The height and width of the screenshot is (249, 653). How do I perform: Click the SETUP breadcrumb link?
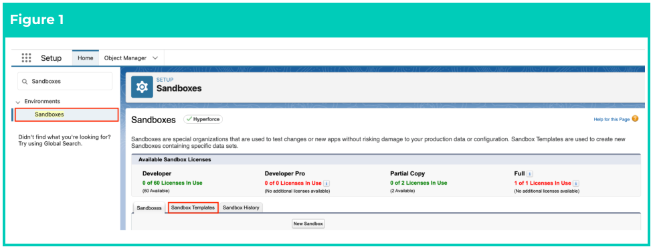[x=165, y=80]
